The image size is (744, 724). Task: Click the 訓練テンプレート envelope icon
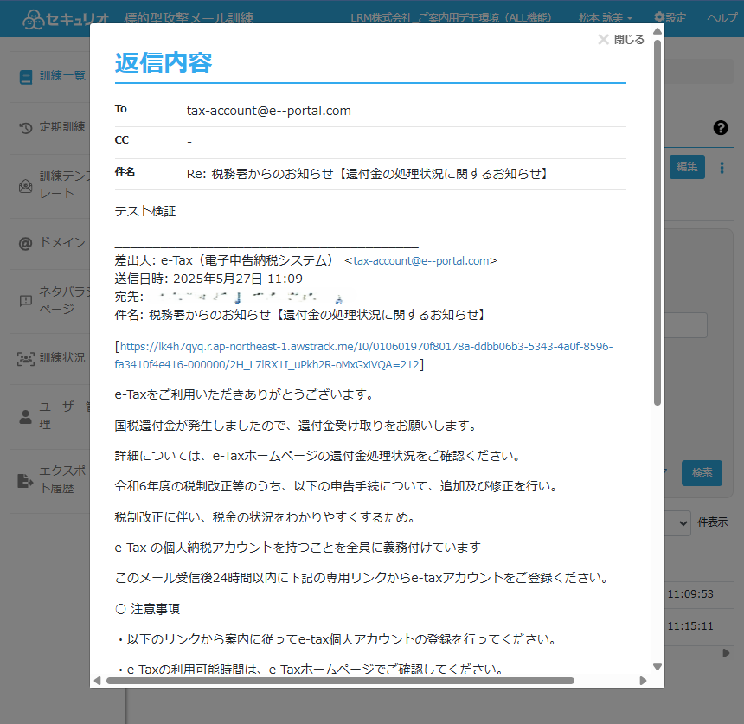coord(26,186)
